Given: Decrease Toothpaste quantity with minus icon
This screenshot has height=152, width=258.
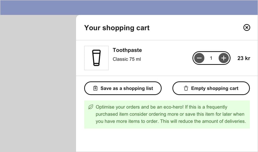Looking at the screenshot, I should [x=199, y=58].
